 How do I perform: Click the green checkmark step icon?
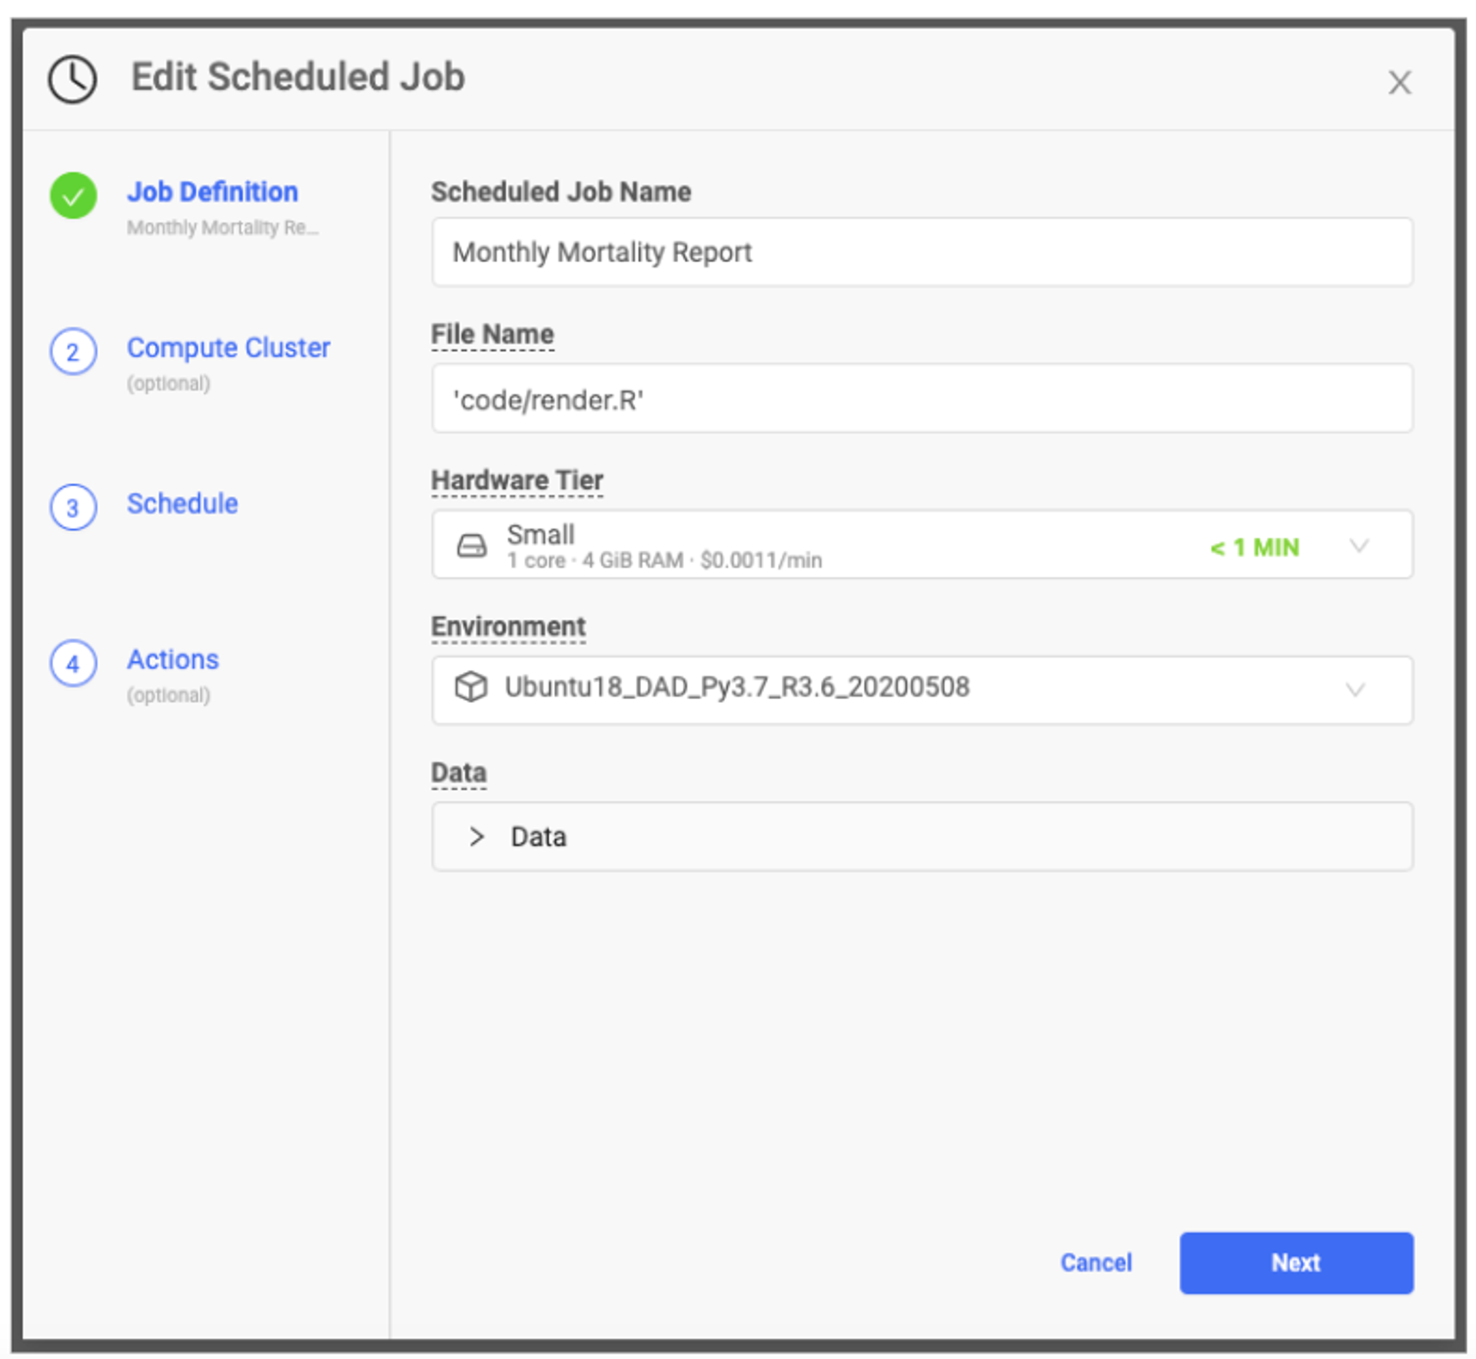(x=73, y=195)
